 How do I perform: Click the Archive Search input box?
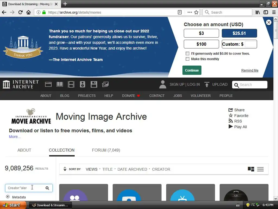[x=250, y=85]
